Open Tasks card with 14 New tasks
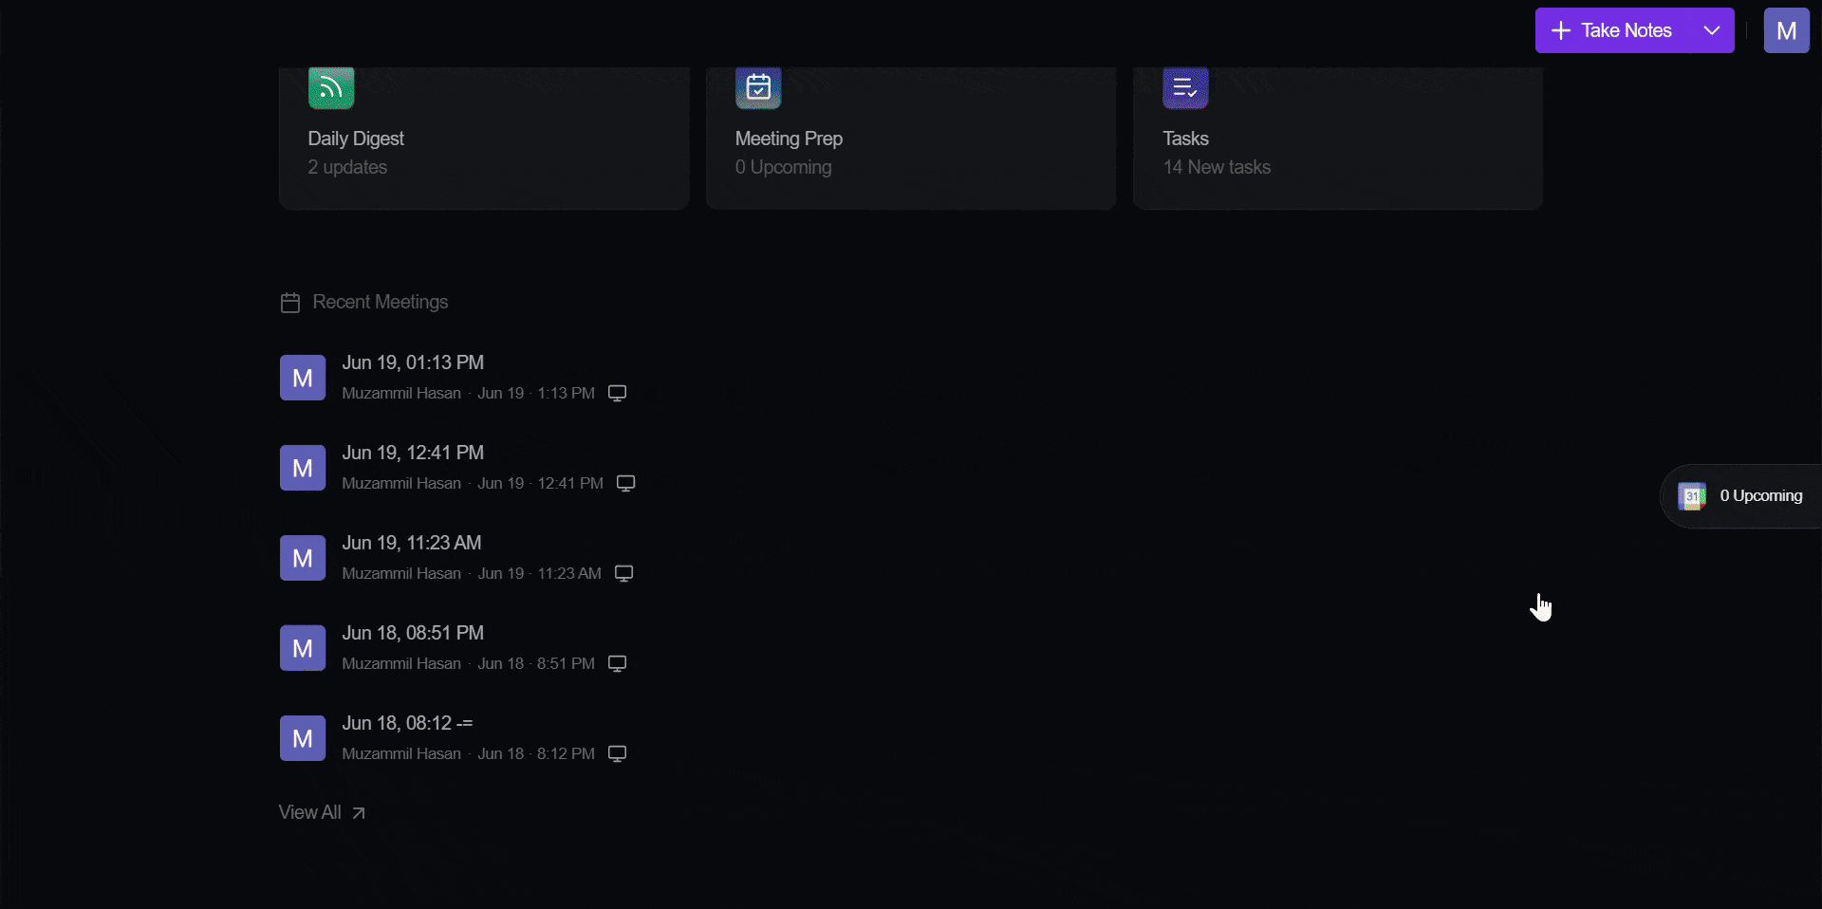The width and height of the screenshot is (1822, 909). coord(1337,139)
